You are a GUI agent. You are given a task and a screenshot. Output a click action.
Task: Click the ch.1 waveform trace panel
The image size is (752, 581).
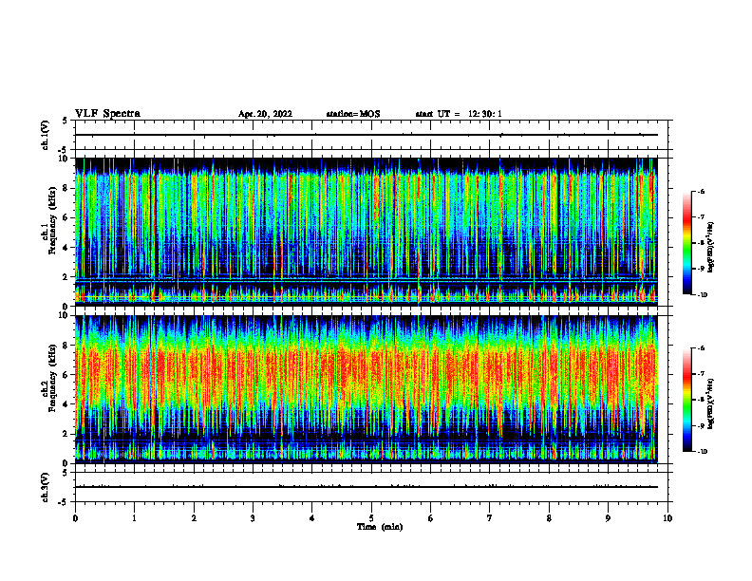pos(371,135)
